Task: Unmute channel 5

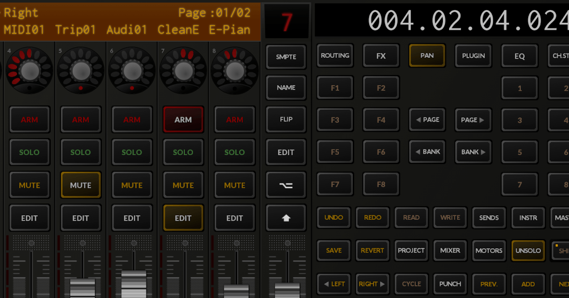Action: coord(81,185)
